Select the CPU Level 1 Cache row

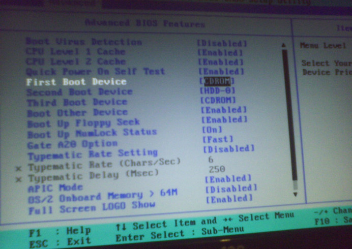(76, 52)
